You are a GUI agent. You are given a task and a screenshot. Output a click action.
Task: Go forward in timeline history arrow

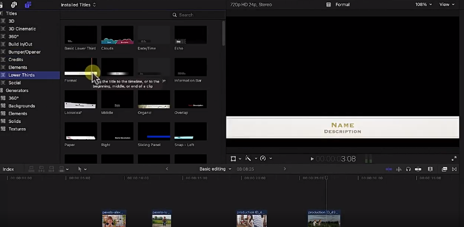(x=285, y=169)
